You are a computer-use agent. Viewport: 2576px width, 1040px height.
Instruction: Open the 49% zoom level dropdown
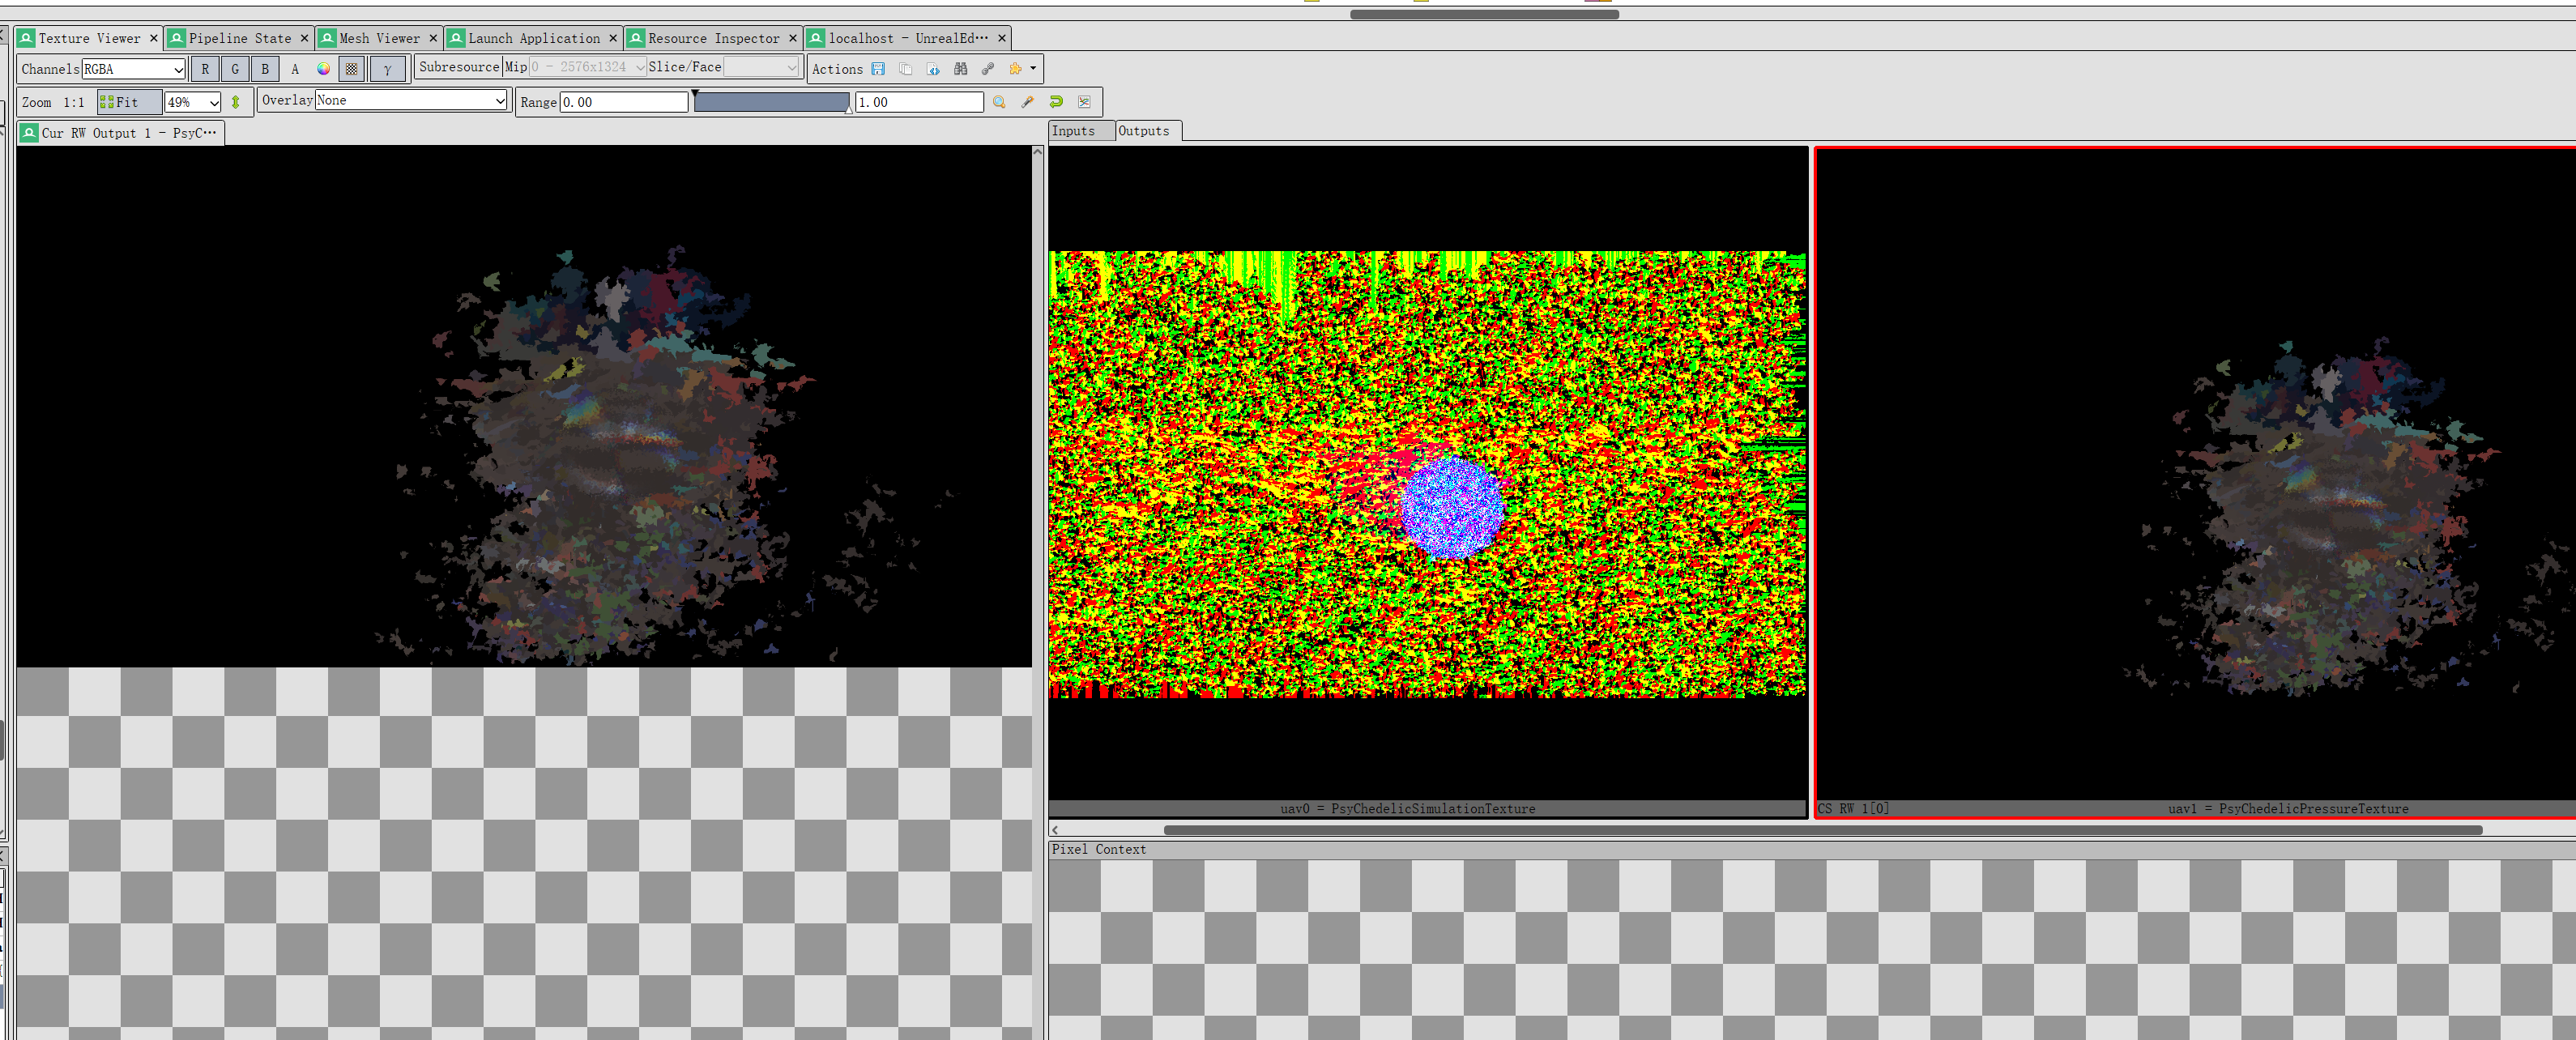click(x=193, y=102)
